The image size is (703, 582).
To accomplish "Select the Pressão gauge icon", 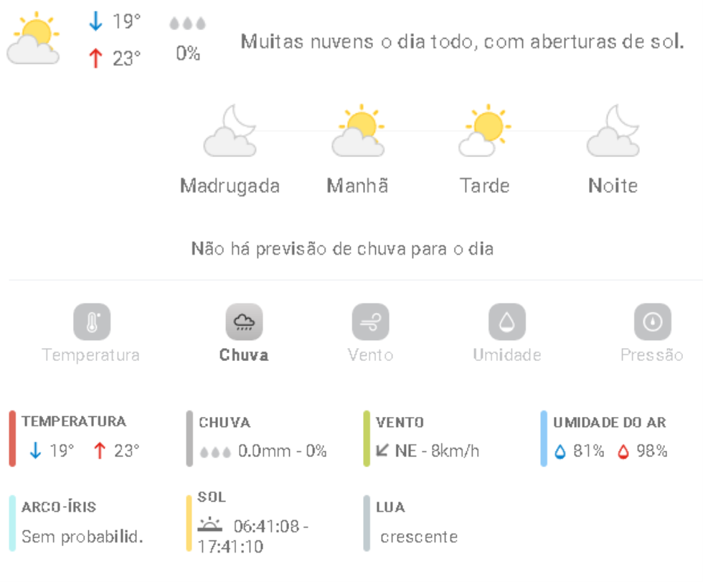I will point(652,321).
